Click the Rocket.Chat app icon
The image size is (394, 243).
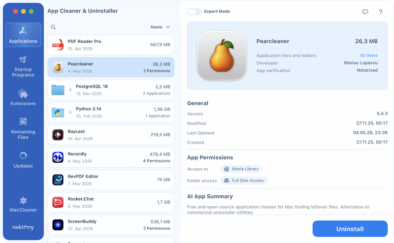[x=58, y=202]
